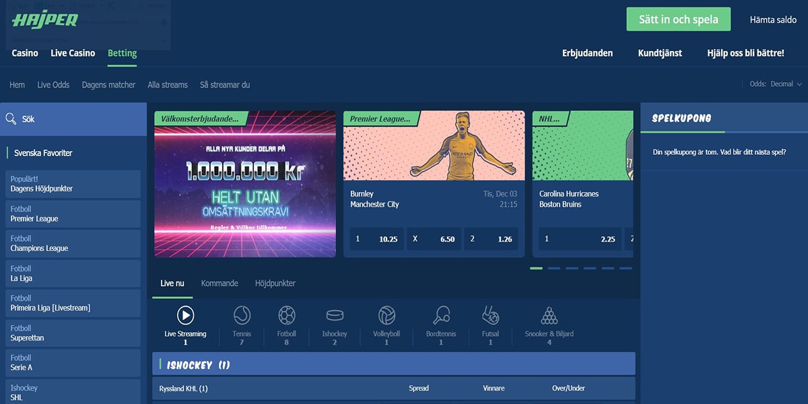The height and width of the screenshot is (404, 808).
Task: Click the Spelkupong panel header
Action: point(681,119)
